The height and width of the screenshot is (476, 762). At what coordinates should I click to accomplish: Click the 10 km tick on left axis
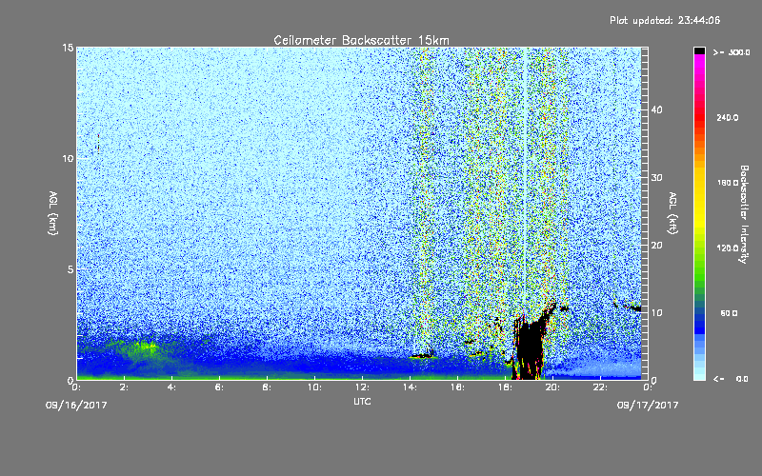tap(68, 158)
